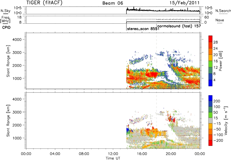Click the "18" tick on the frequency axis
231x160 pixels.
tap(19, 17)
